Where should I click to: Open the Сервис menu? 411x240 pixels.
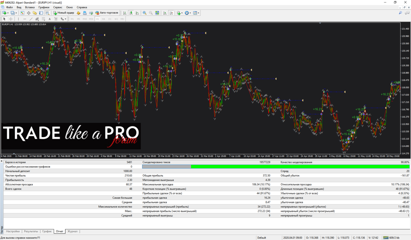point(58,7)
